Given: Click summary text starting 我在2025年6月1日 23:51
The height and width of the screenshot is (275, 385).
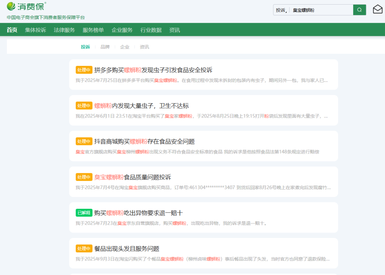Looking at the screenshot, I should coord(201,116).
